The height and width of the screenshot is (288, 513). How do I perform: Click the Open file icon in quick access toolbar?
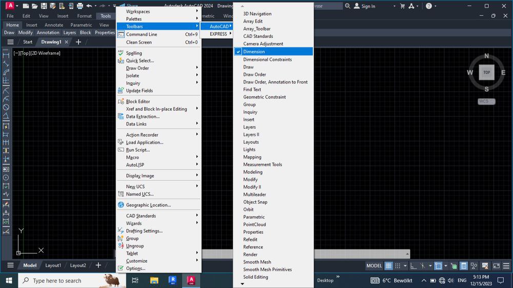(35, 6)
